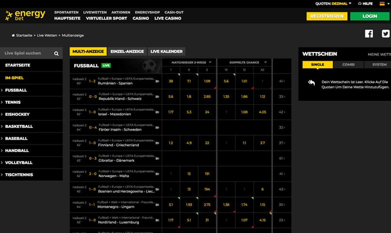Image resolution: width=391 pixels, height=233 pixels.
Task: Click the Registrieren button
Action: click(x=327, y=16)
